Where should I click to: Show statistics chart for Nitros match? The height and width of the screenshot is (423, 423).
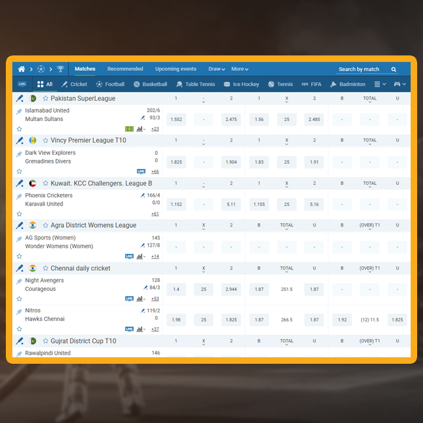pyautogui.click(x=139, y=329)
